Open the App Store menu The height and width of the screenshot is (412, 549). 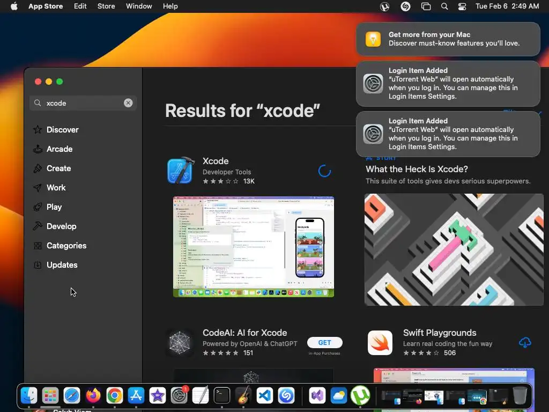46,6
